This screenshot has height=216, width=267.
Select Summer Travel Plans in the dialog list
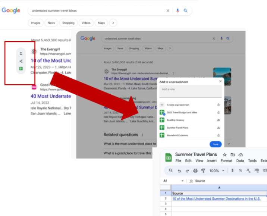pos(190,128)
